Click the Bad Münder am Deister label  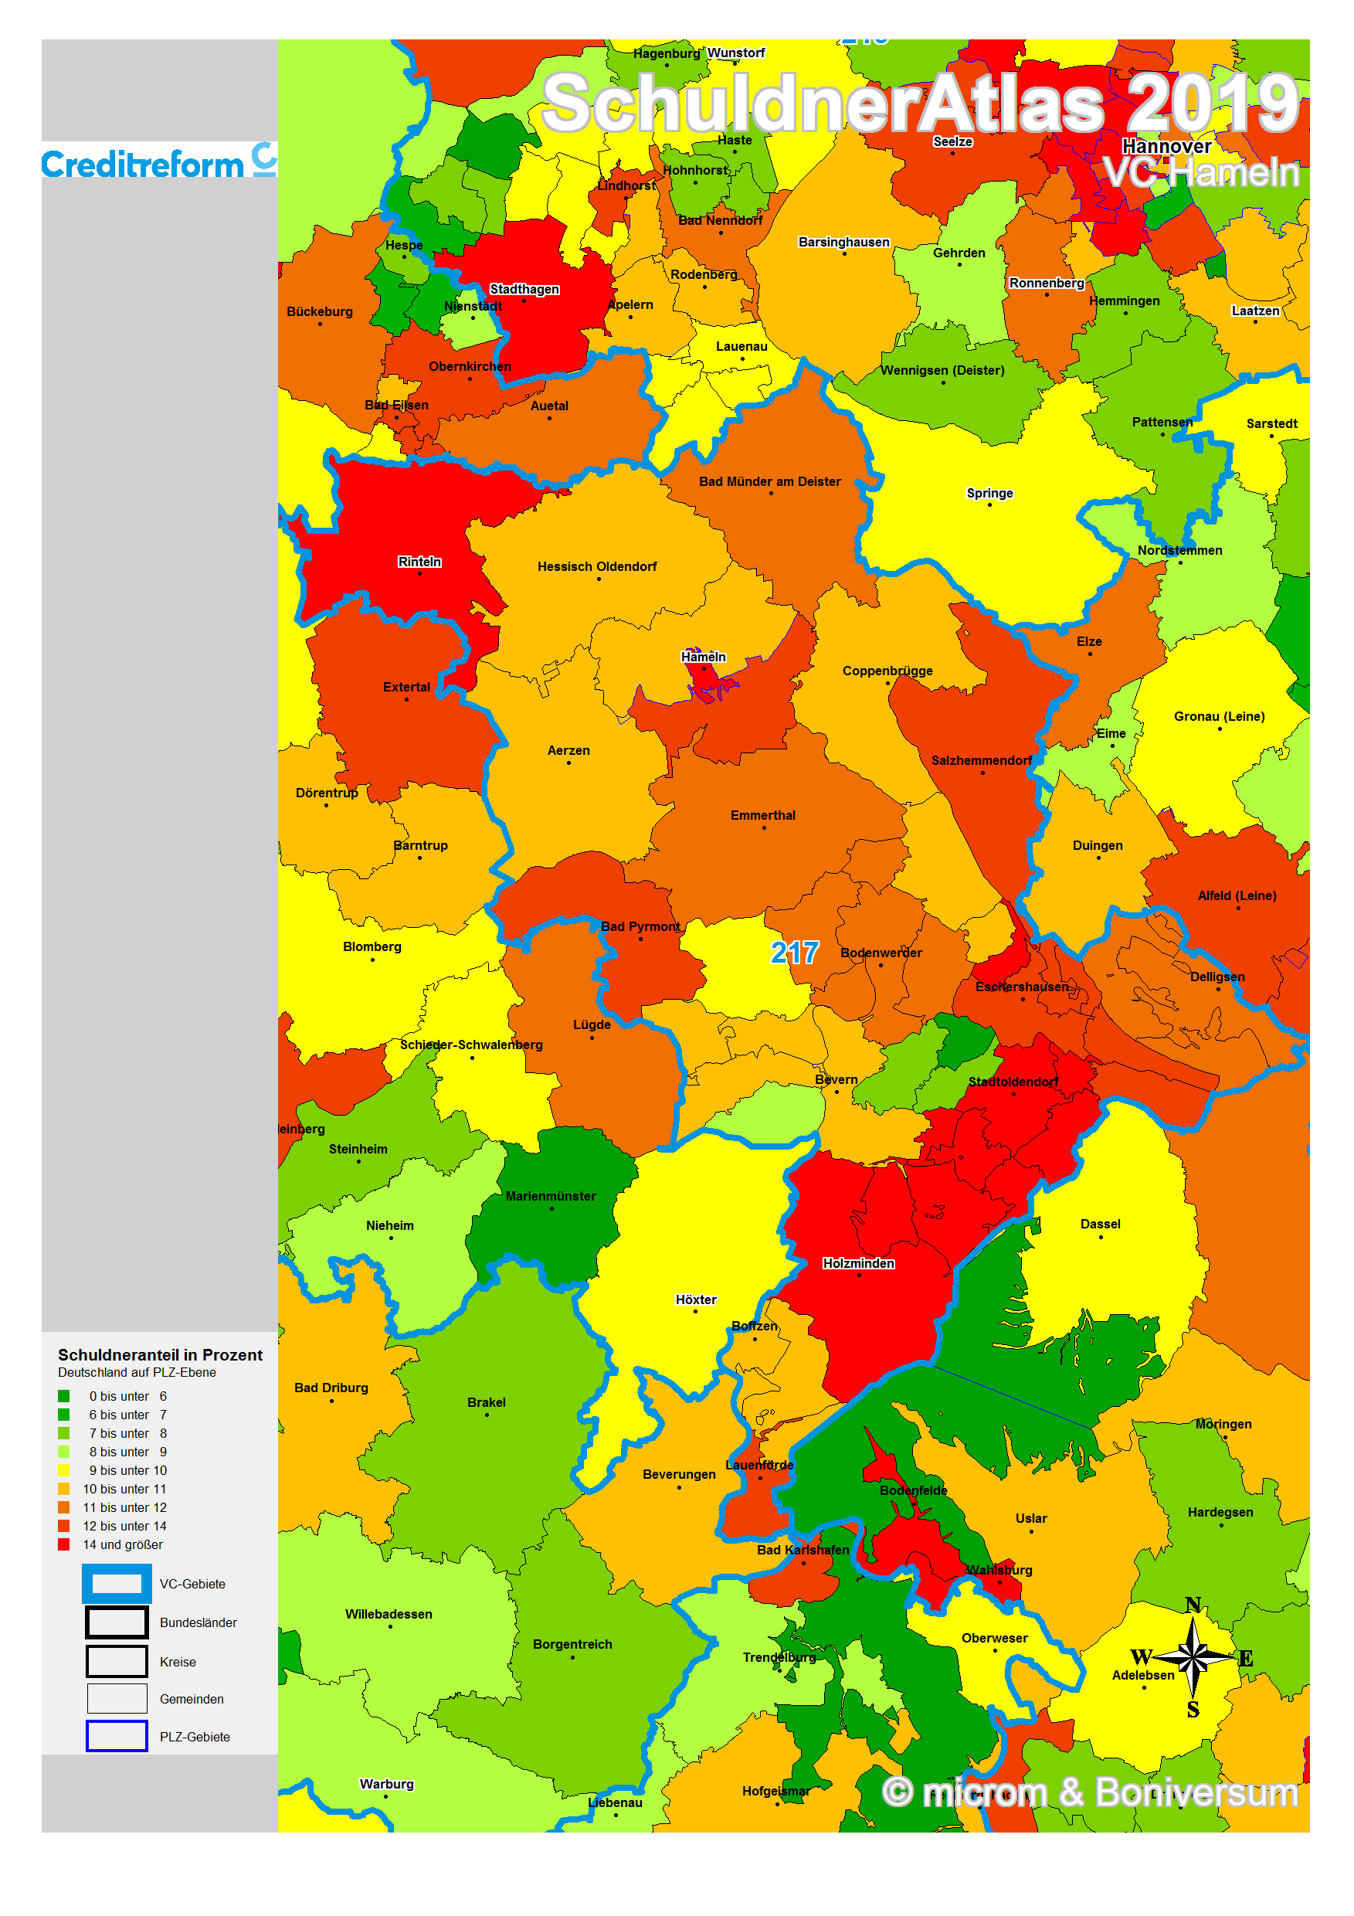pyautogui.click(x=769, y=481)
